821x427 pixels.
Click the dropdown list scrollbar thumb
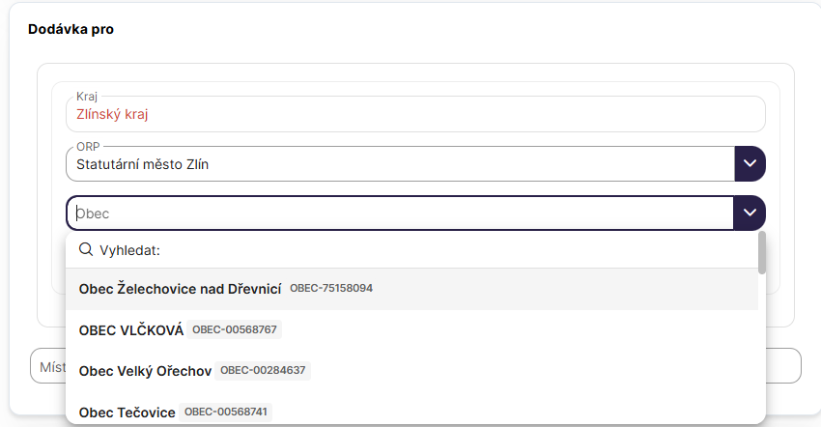pyautogui.click(x=762, y=253)
